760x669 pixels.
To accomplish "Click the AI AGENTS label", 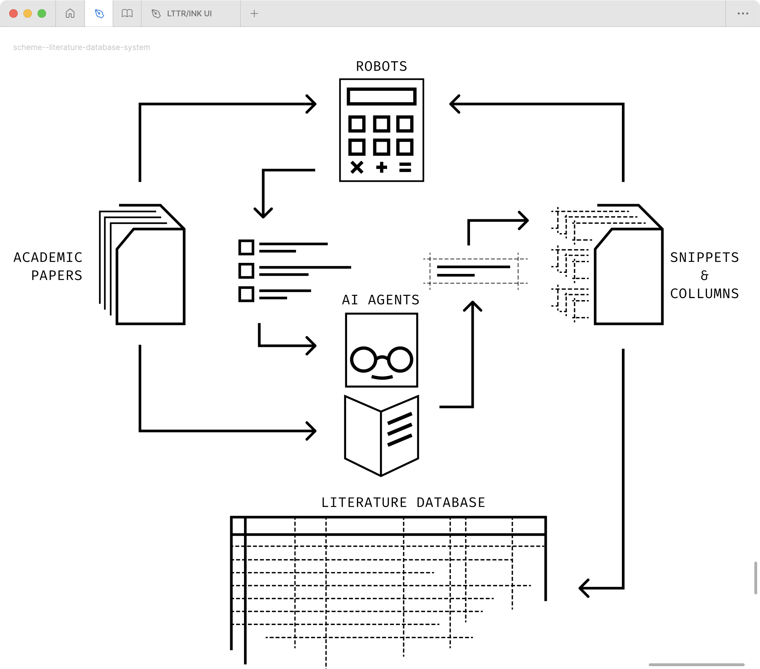I will pos(381,300).
